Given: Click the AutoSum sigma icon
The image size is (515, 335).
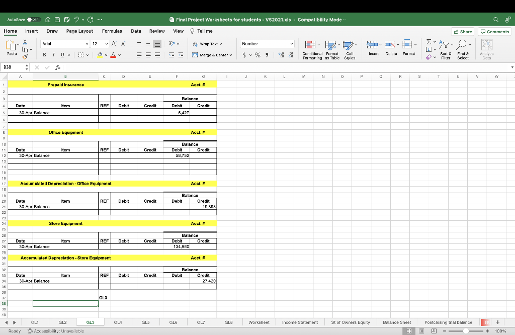Looking at the screenshot, I should point(428,42).
